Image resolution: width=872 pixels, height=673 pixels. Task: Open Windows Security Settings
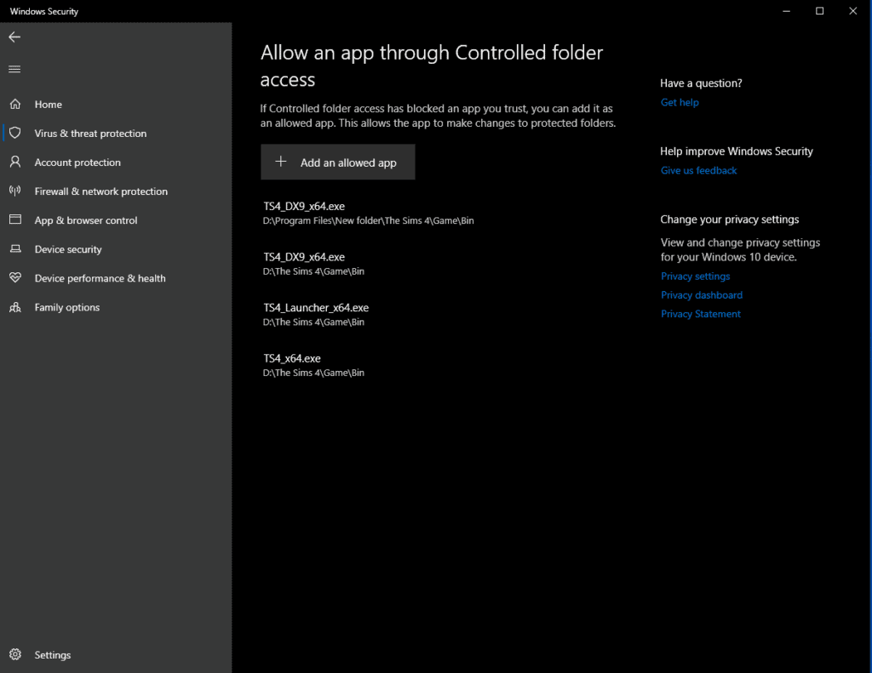53,654
